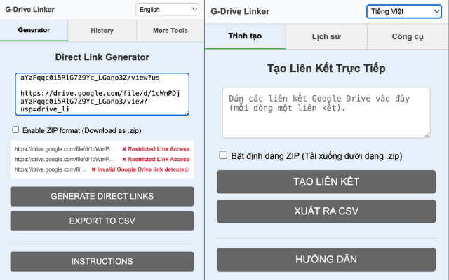The width and height of the screenshot is (449, 280).
Task: Click the Vietnamese Google Drive links textarea
Action: (x=326, y=112)
